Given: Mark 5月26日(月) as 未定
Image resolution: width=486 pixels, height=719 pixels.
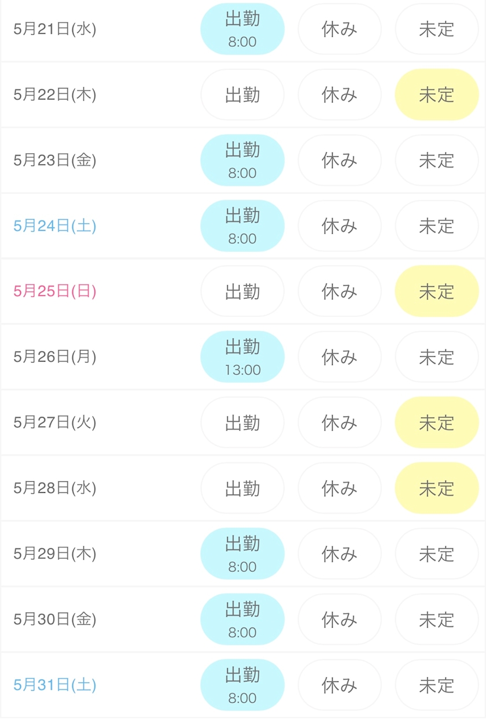Looking at the screenshot, I should tap(437, 357).
